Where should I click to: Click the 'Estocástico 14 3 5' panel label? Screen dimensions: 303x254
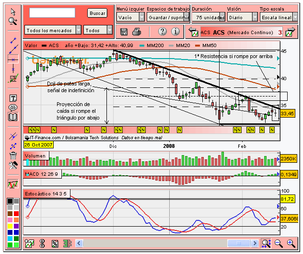point(47,194)
